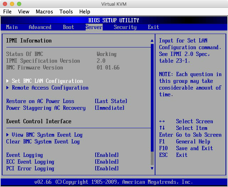
Task: Open the Tools menu
Action: [66, 12]
